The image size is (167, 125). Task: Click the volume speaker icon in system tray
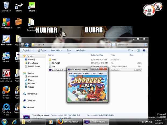[142, 122]
